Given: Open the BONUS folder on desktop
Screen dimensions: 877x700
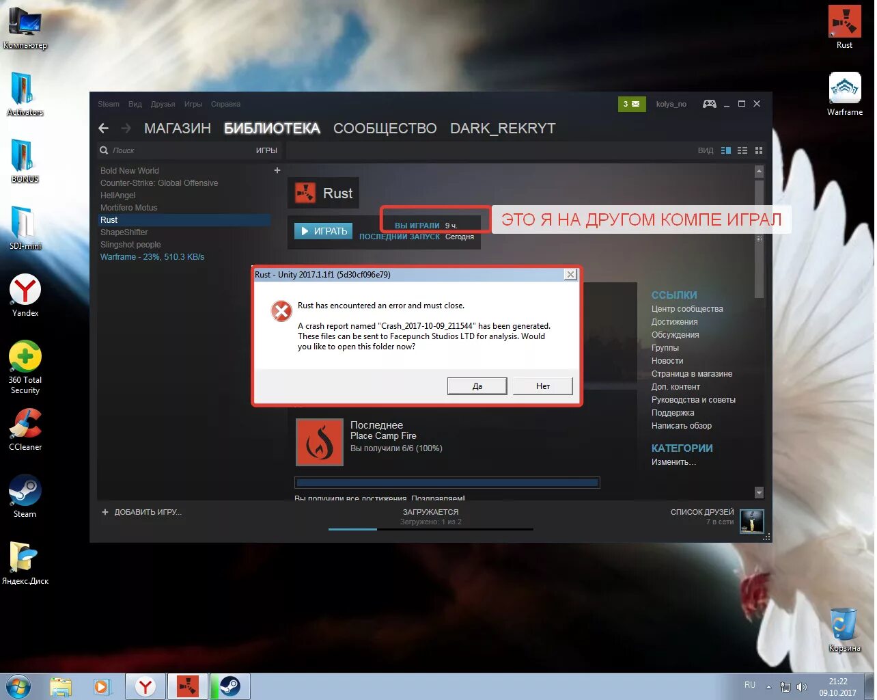Looking at the screenshot, I should point(25,161).
